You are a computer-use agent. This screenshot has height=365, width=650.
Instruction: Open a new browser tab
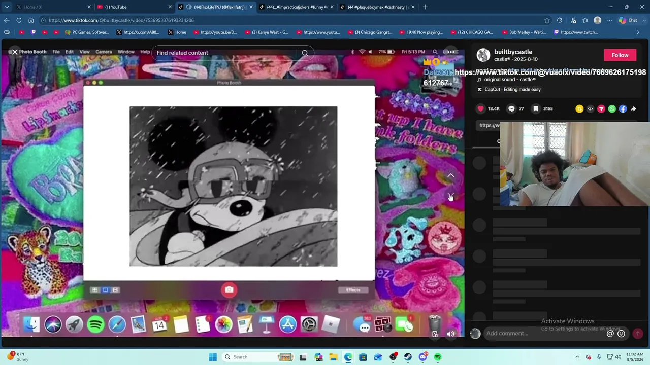[x=425, y=7]
